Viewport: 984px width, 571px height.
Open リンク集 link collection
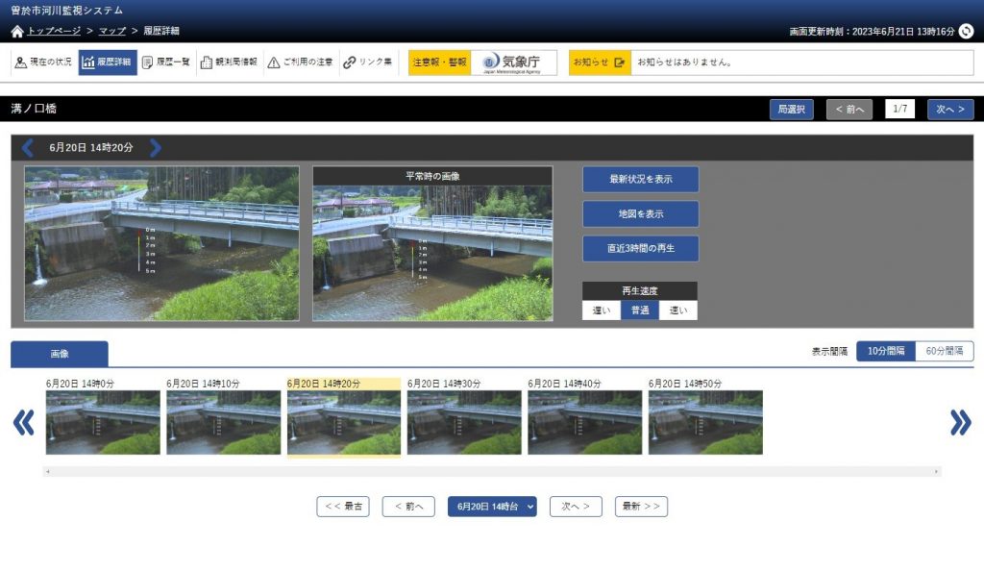pyautogui.click(x=368, y=62)
